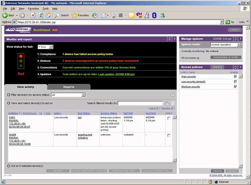Switch to the Reports tab
The height and width of the screenshot is (185, 251).
[69, 87]
